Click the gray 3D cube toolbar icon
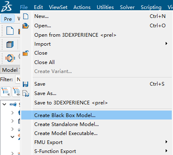Image resolution: width=173 pixels, height=155 pixels. 10,44
